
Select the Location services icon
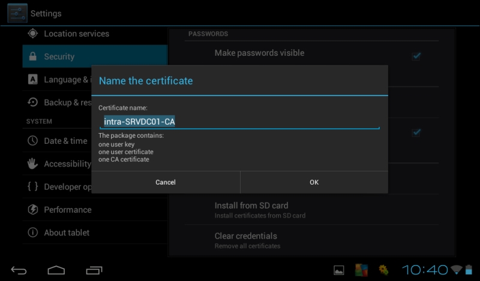tap(33, 34)
